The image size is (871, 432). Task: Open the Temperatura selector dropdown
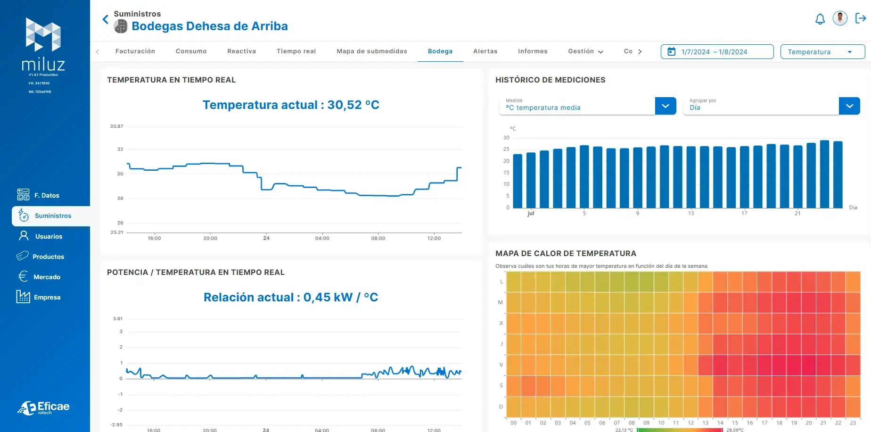click(x=822, y=52)
